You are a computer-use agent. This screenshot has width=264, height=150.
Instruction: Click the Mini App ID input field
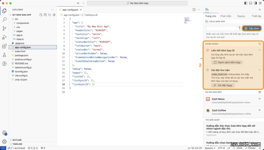tap(223, 28)
